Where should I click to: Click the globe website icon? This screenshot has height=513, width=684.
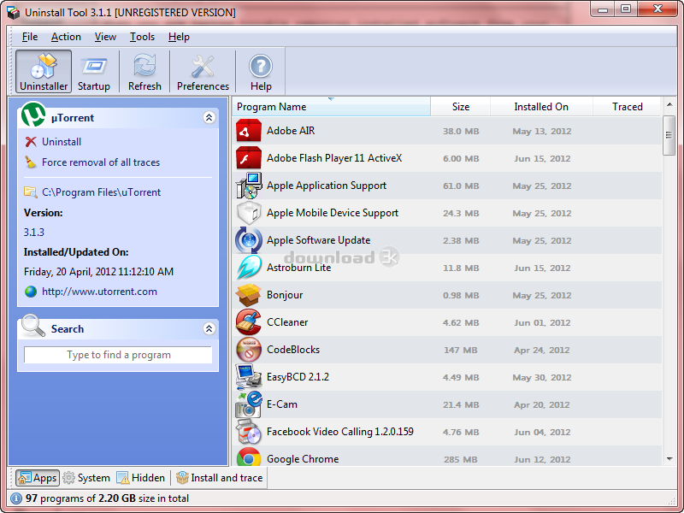click(x=31, y=292)
